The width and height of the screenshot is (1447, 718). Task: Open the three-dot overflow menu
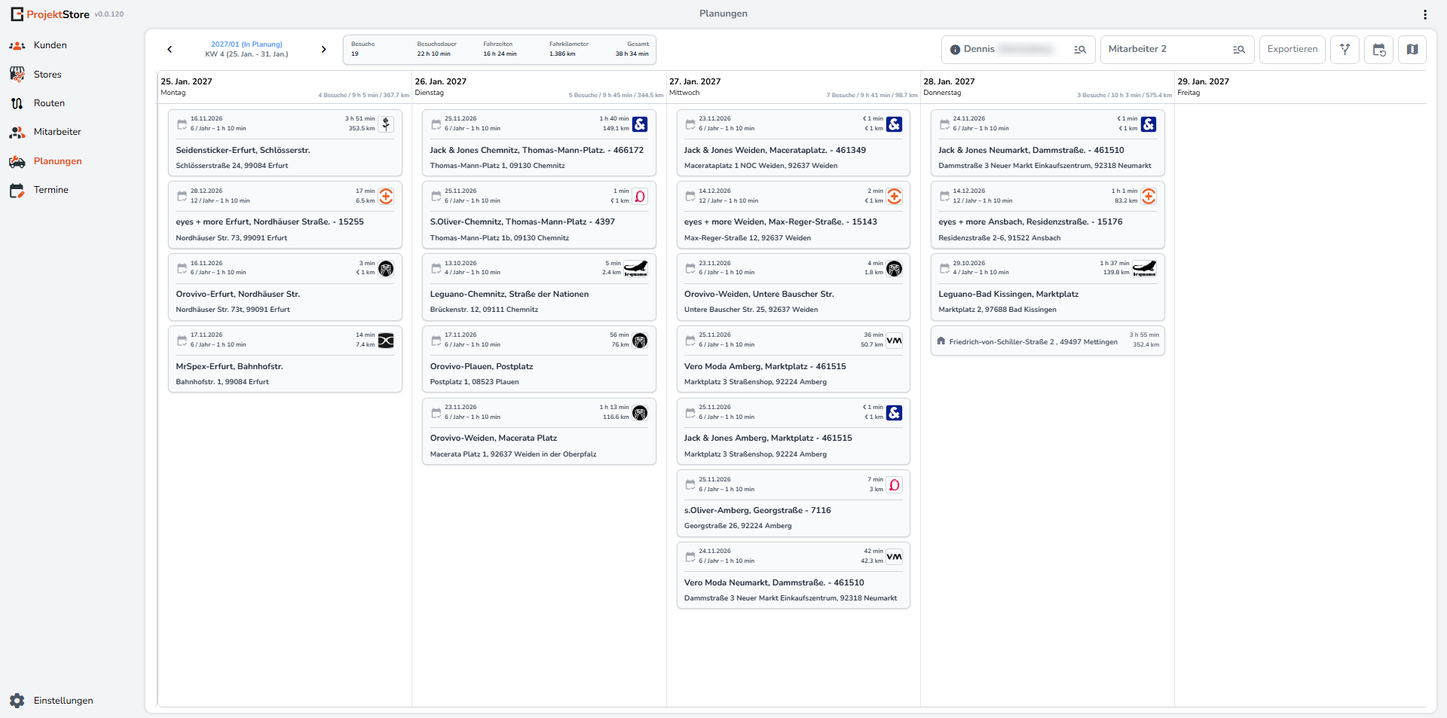pos(1424,14)
